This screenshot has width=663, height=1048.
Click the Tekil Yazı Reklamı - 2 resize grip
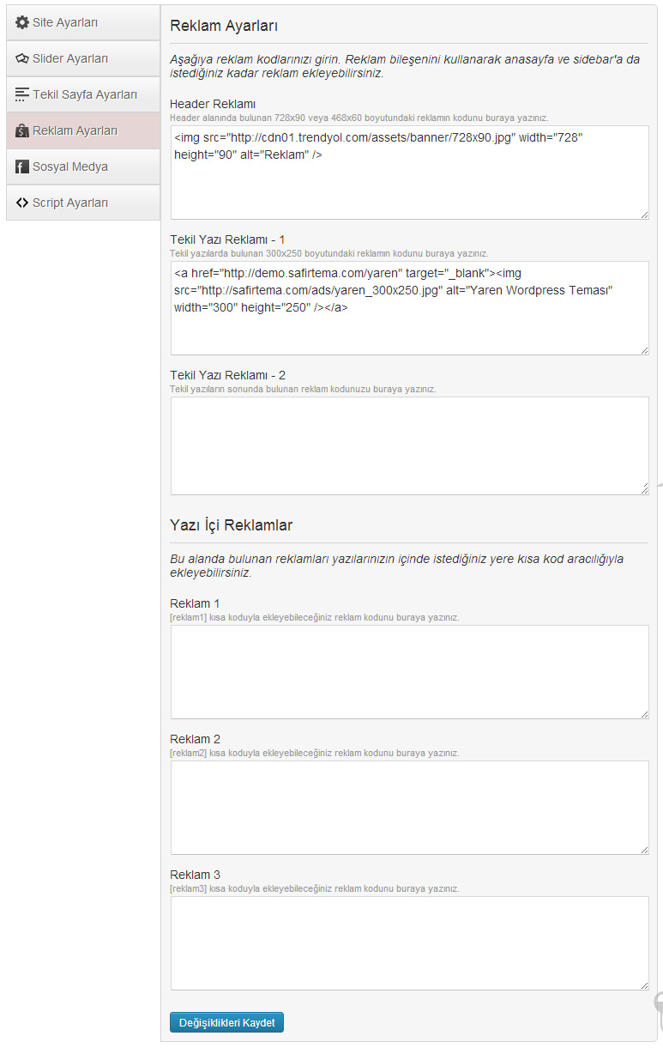tap(644, 489)
